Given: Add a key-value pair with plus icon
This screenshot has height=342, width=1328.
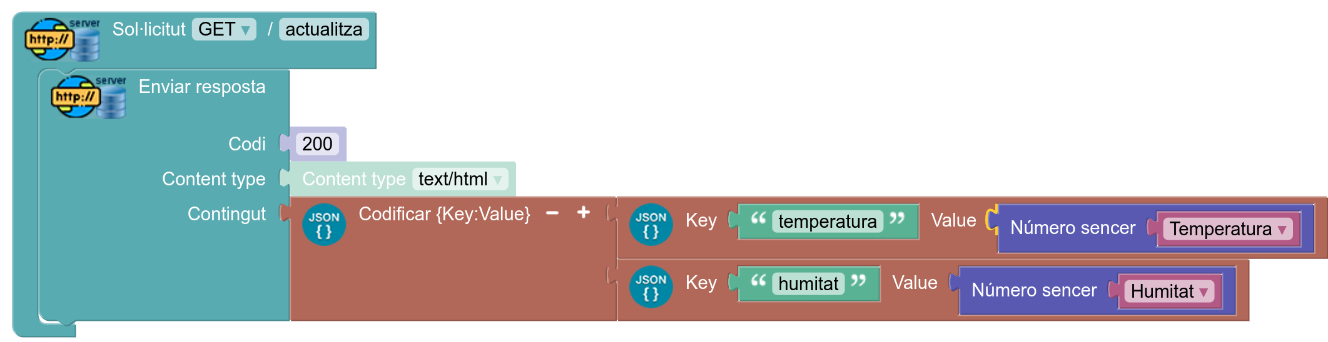Looking at the screenshot, I should (584, 213).
